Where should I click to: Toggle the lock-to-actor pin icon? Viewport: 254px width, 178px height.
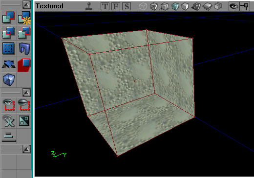click(245, 6)
